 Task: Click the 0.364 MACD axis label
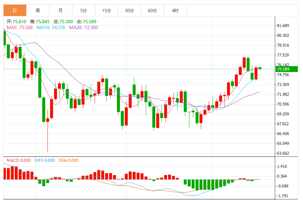coord(282,176)
